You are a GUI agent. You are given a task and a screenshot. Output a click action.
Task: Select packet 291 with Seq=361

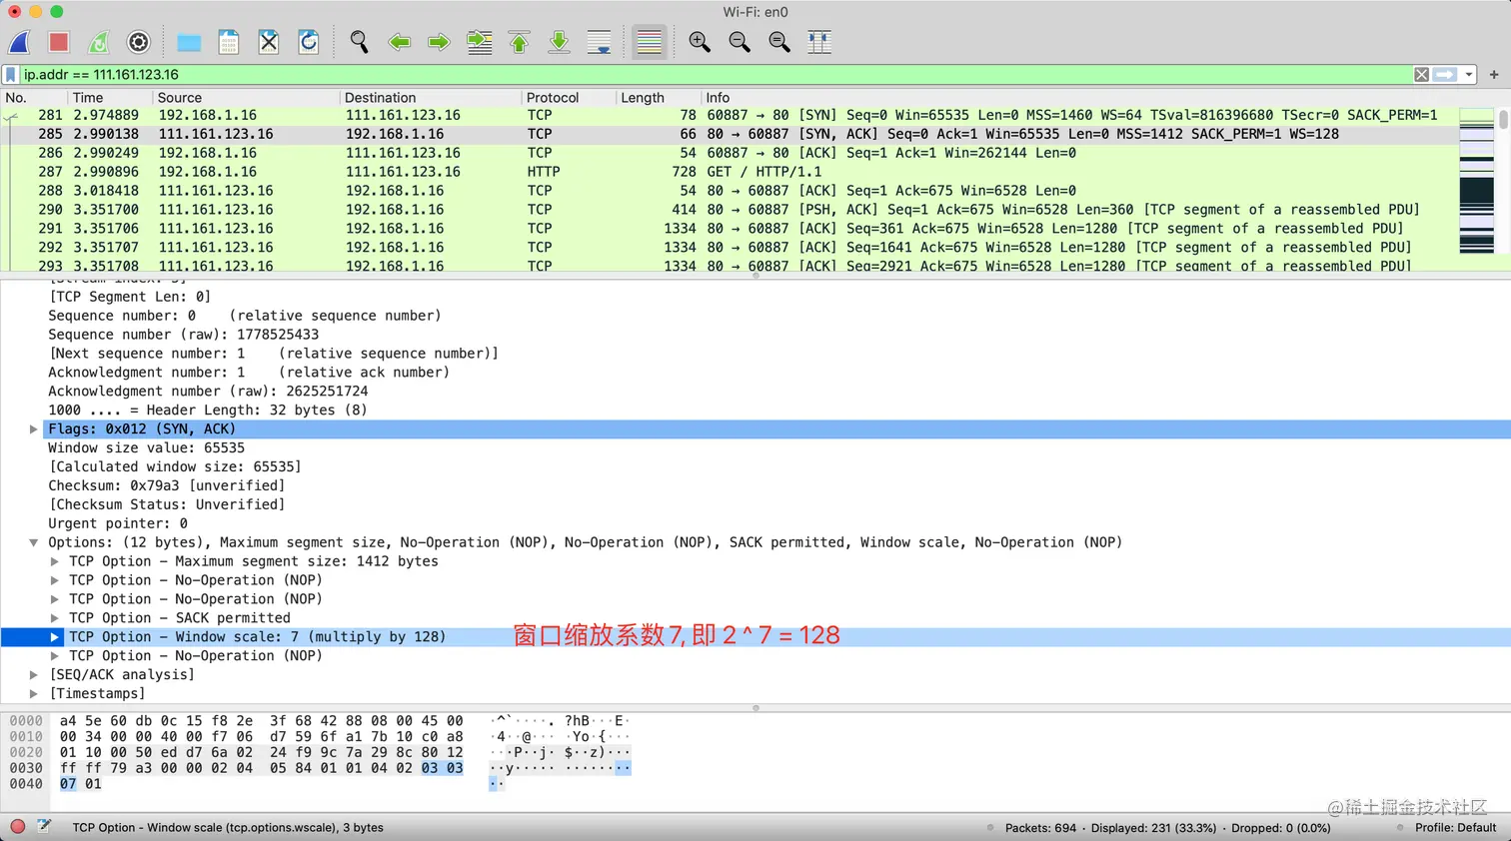[x=730, y=229]
